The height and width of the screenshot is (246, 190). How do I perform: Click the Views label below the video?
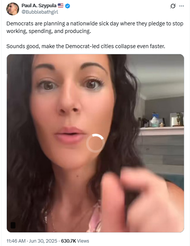tap(83, 241)
